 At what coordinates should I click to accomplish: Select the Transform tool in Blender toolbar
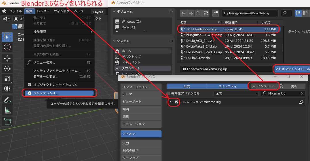(7, 89)
